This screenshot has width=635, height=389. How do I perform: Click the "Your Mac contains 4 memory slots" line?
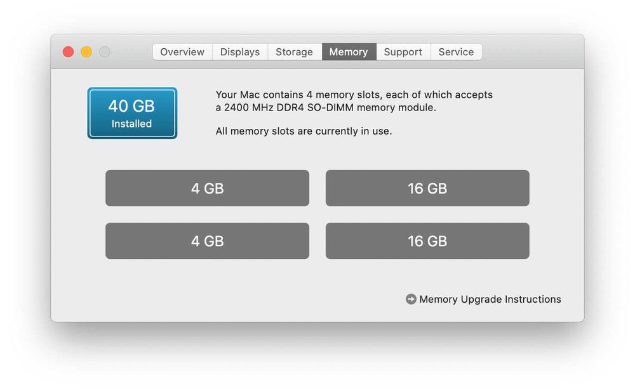pos(354,95)
